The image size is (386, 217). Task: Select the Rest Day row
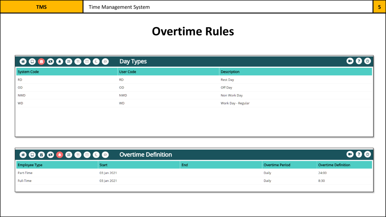[194, 80]
